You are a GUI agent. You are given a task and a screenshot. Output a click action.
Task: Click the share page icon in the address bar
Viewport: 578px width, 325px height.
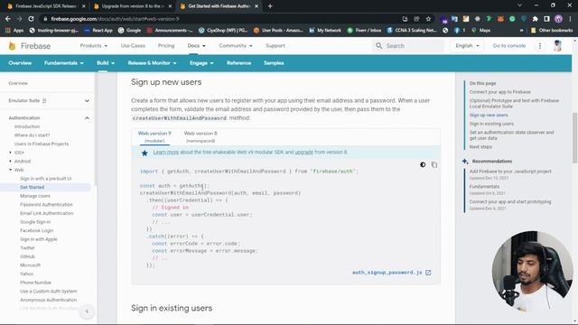(x=416, y=19)
